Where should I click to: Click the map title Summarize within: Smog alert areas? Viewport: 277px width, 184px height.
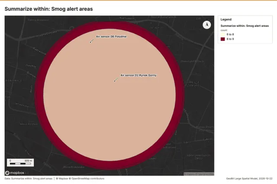[48, 9]
